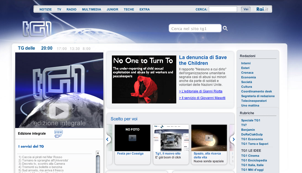Open the Speciale TG1 rubrica link
302x173 pixels.
(251, 120)
